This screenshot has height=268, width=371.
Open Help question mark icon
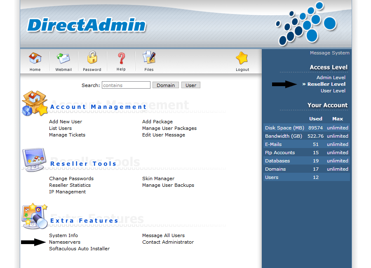coord(121,58)
